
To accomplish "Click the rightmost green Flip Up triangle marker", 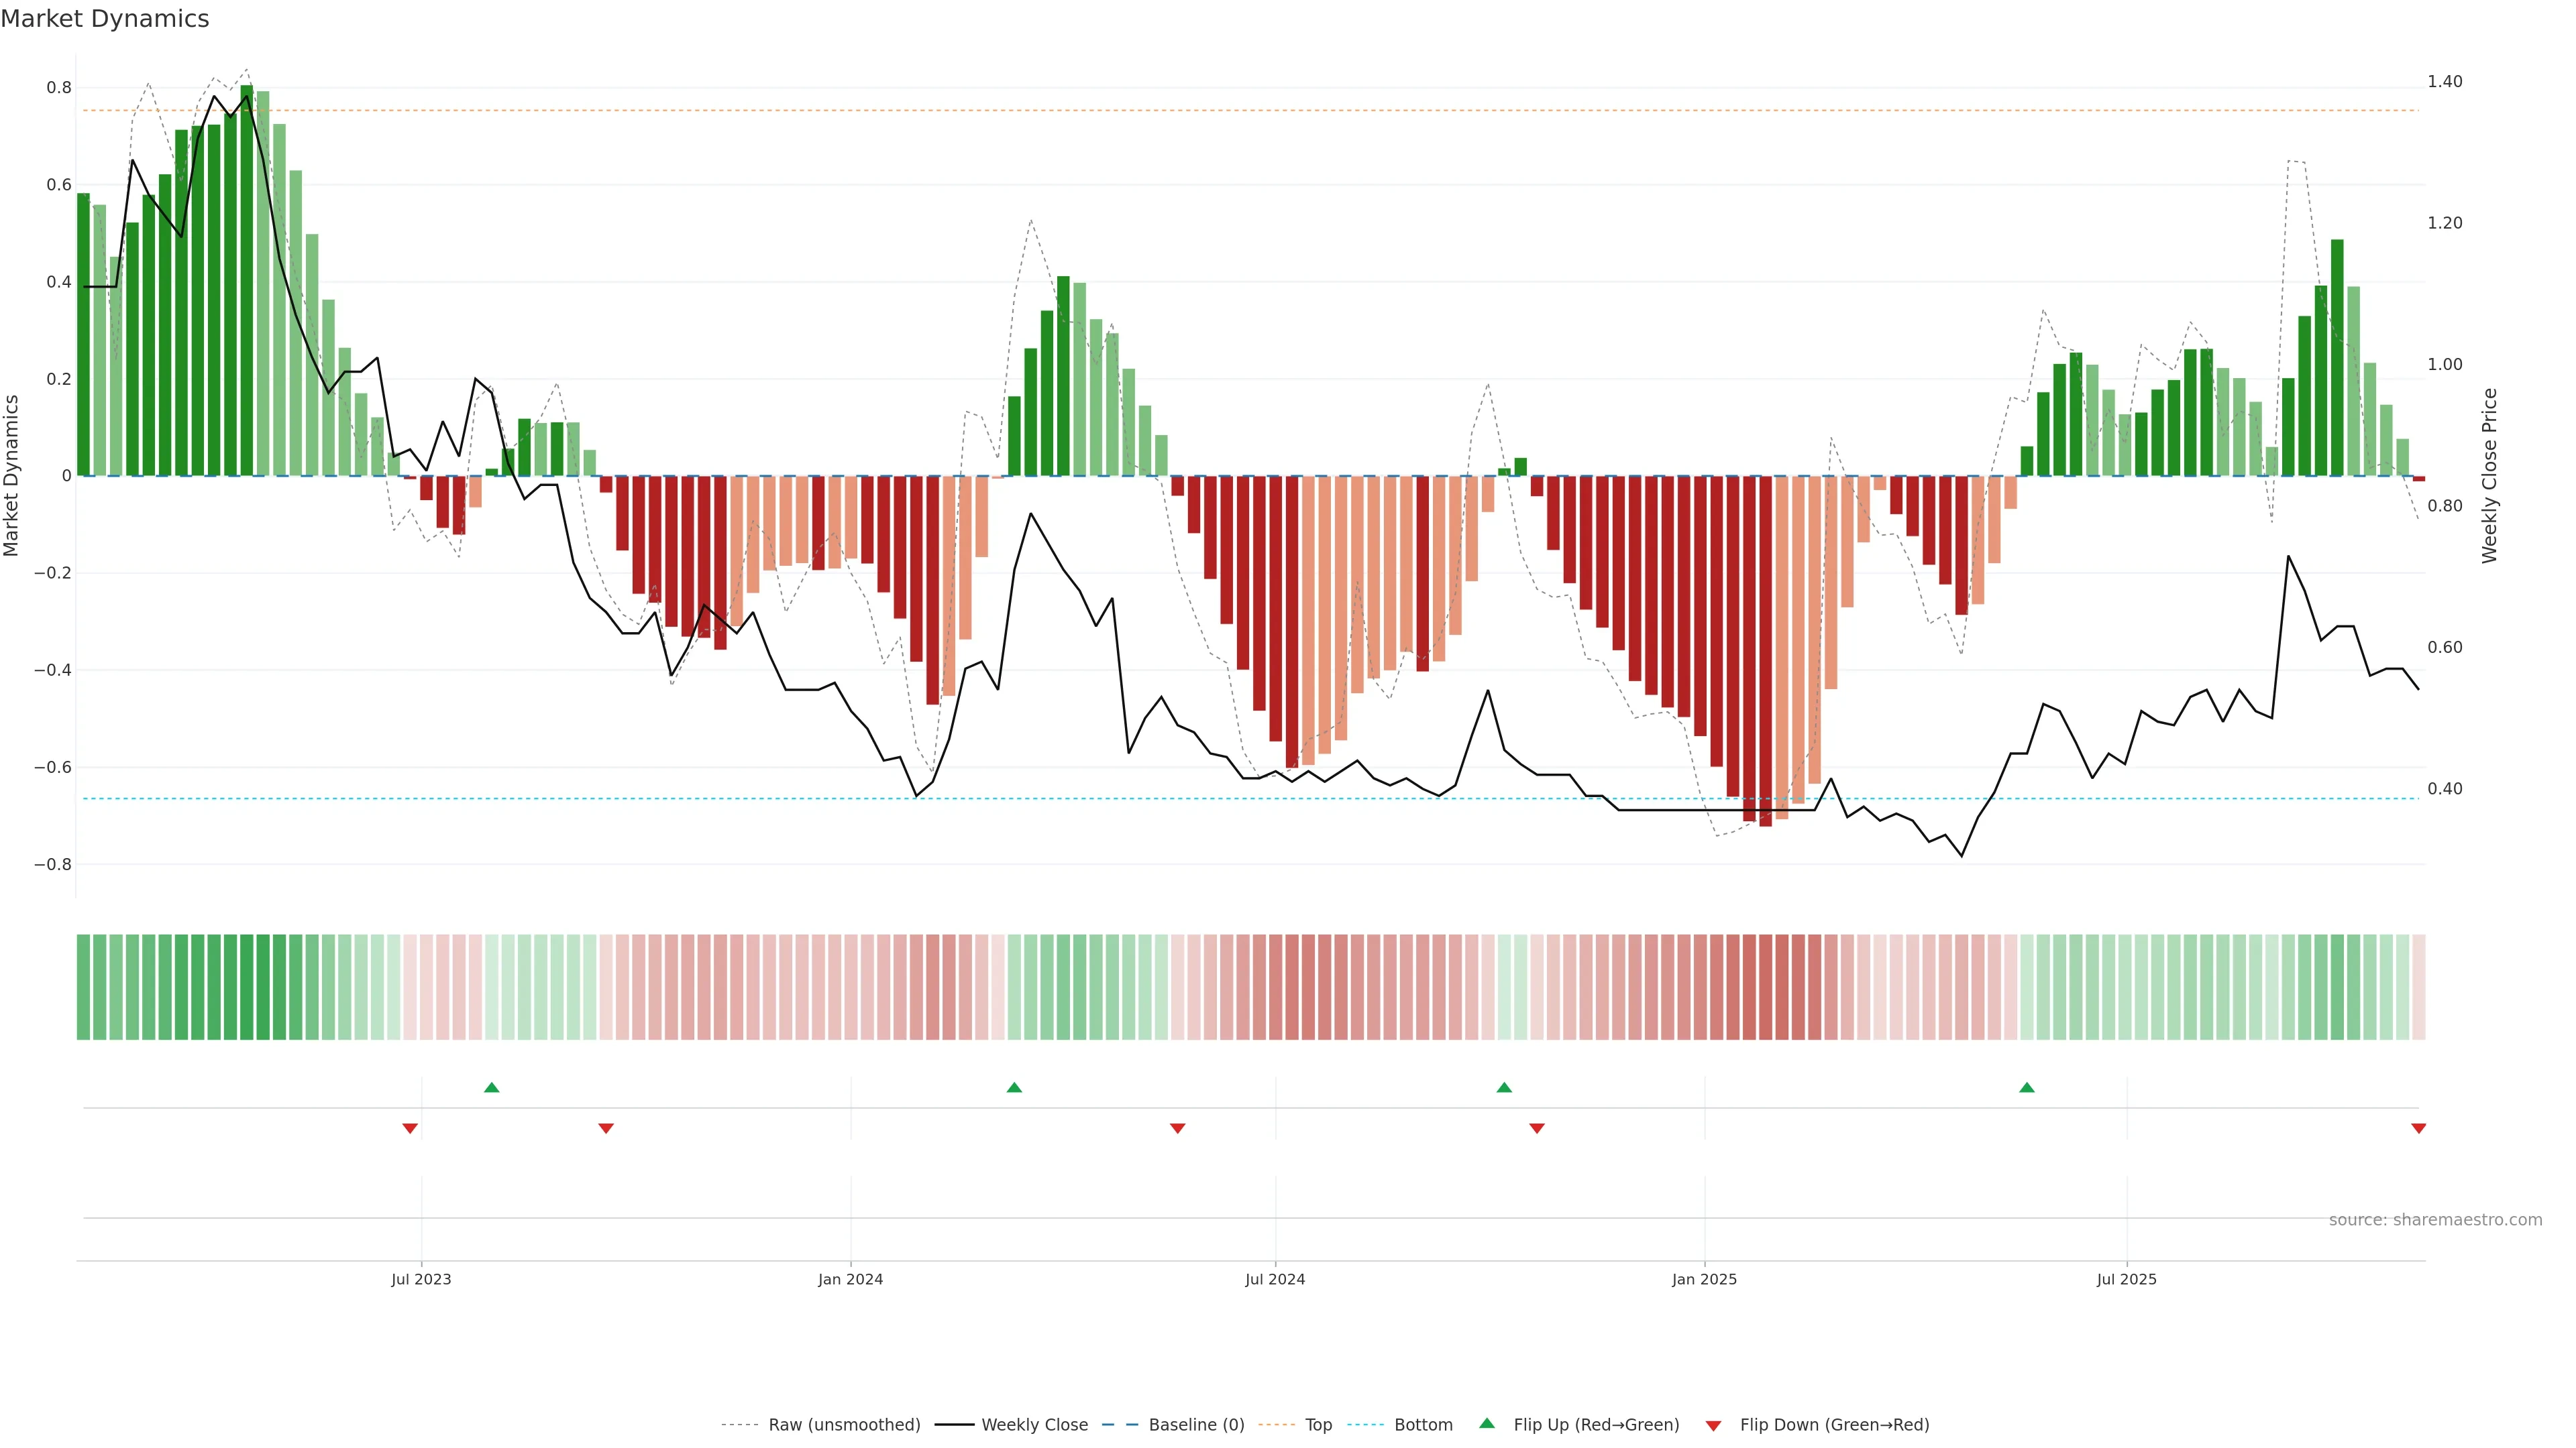I will pos(2026,1087).
